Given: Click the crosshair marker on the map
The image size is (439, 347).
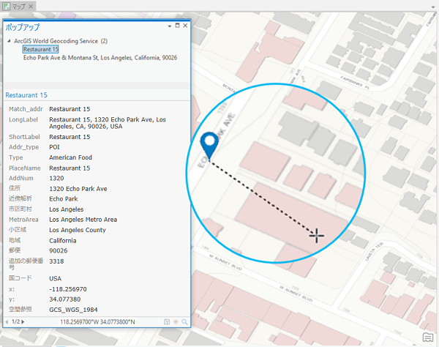Looking at the screenshot, I should pyautogui.click(x=316, y=235).
